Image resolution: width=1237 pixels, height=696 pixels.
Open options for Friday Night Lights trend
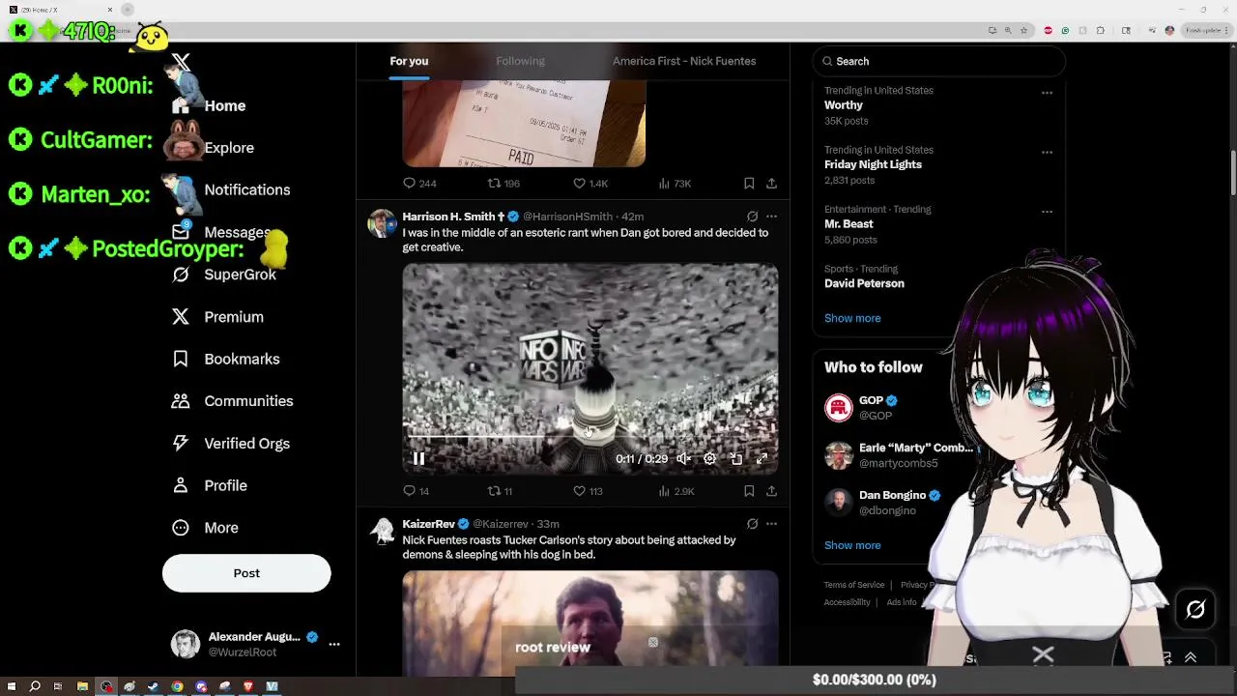click(1047, 152)
